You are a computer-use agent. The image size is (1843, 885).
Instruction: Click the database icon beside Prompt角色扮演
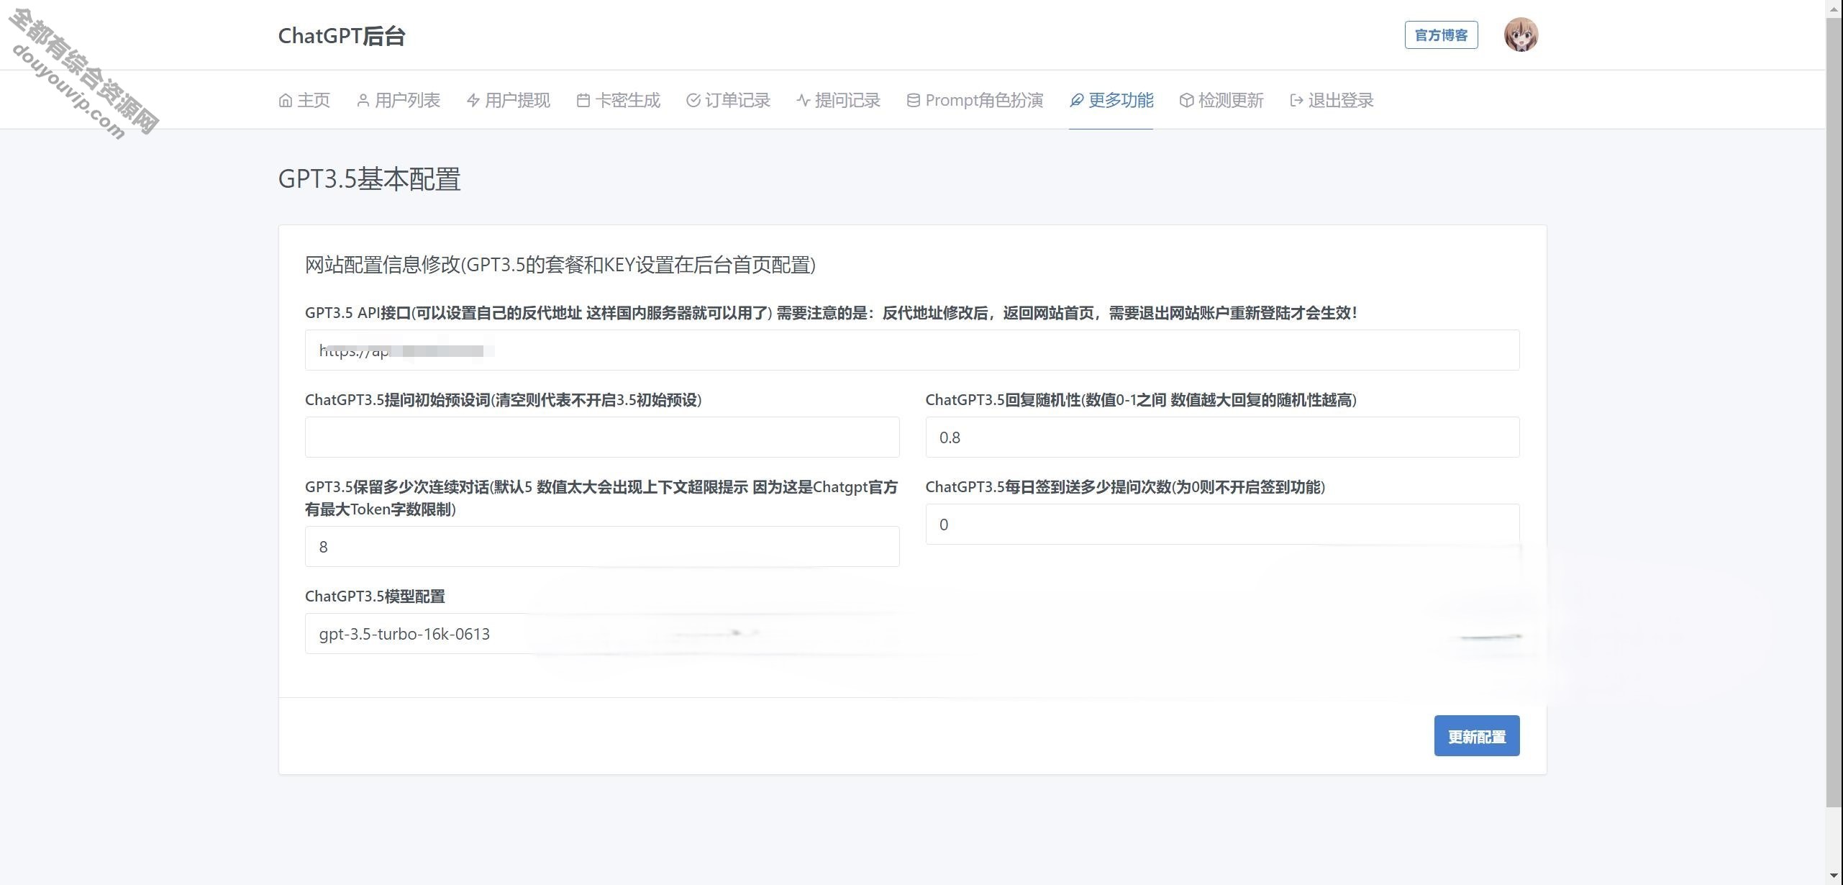click(x=914, y=100)
